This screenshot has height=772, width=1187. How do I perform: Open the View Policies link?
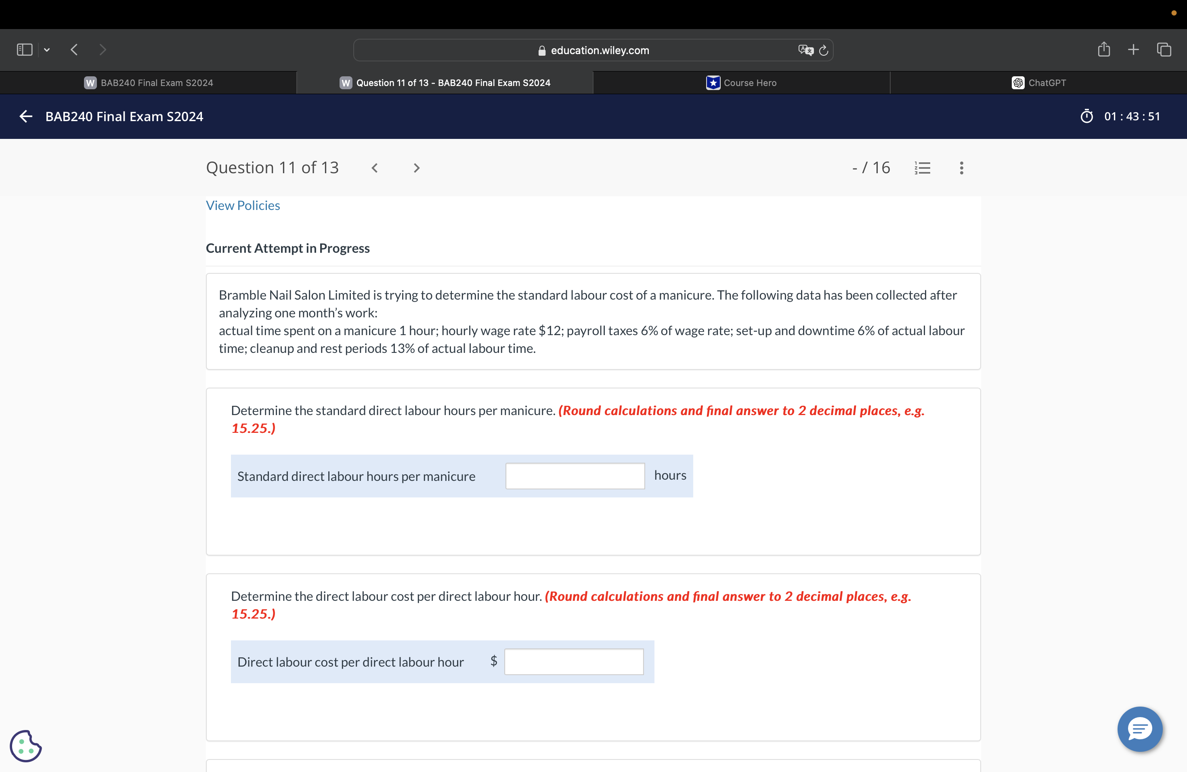click(243, 206)
